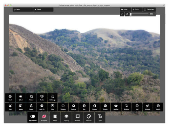Click the Save button
This screenshot has width=169, height=127.
click(23, 10)
